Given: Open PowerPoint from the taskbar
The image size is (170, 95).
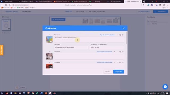Looking at the screenshot, I should [x=46, y=93].
